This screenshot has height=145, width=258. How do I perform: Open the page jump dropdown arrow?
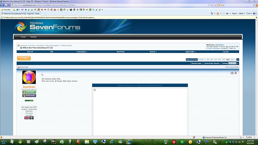click(x=238, y=60)
